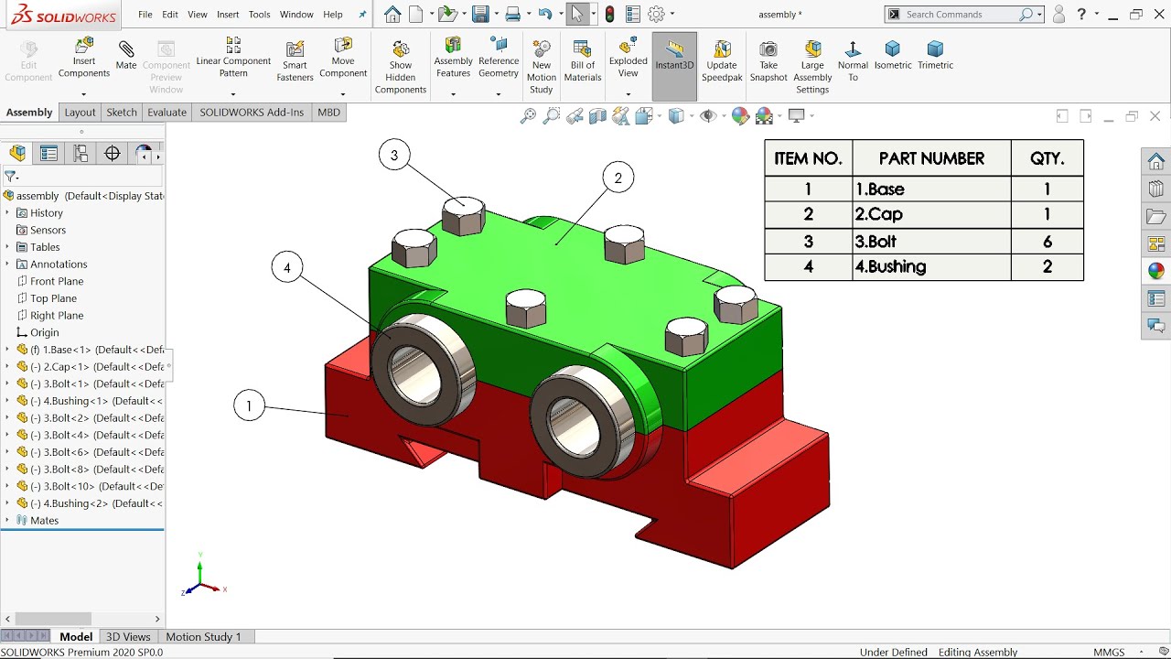Open the 3D Views tab
1171x659 pixels.
point(128,637)
